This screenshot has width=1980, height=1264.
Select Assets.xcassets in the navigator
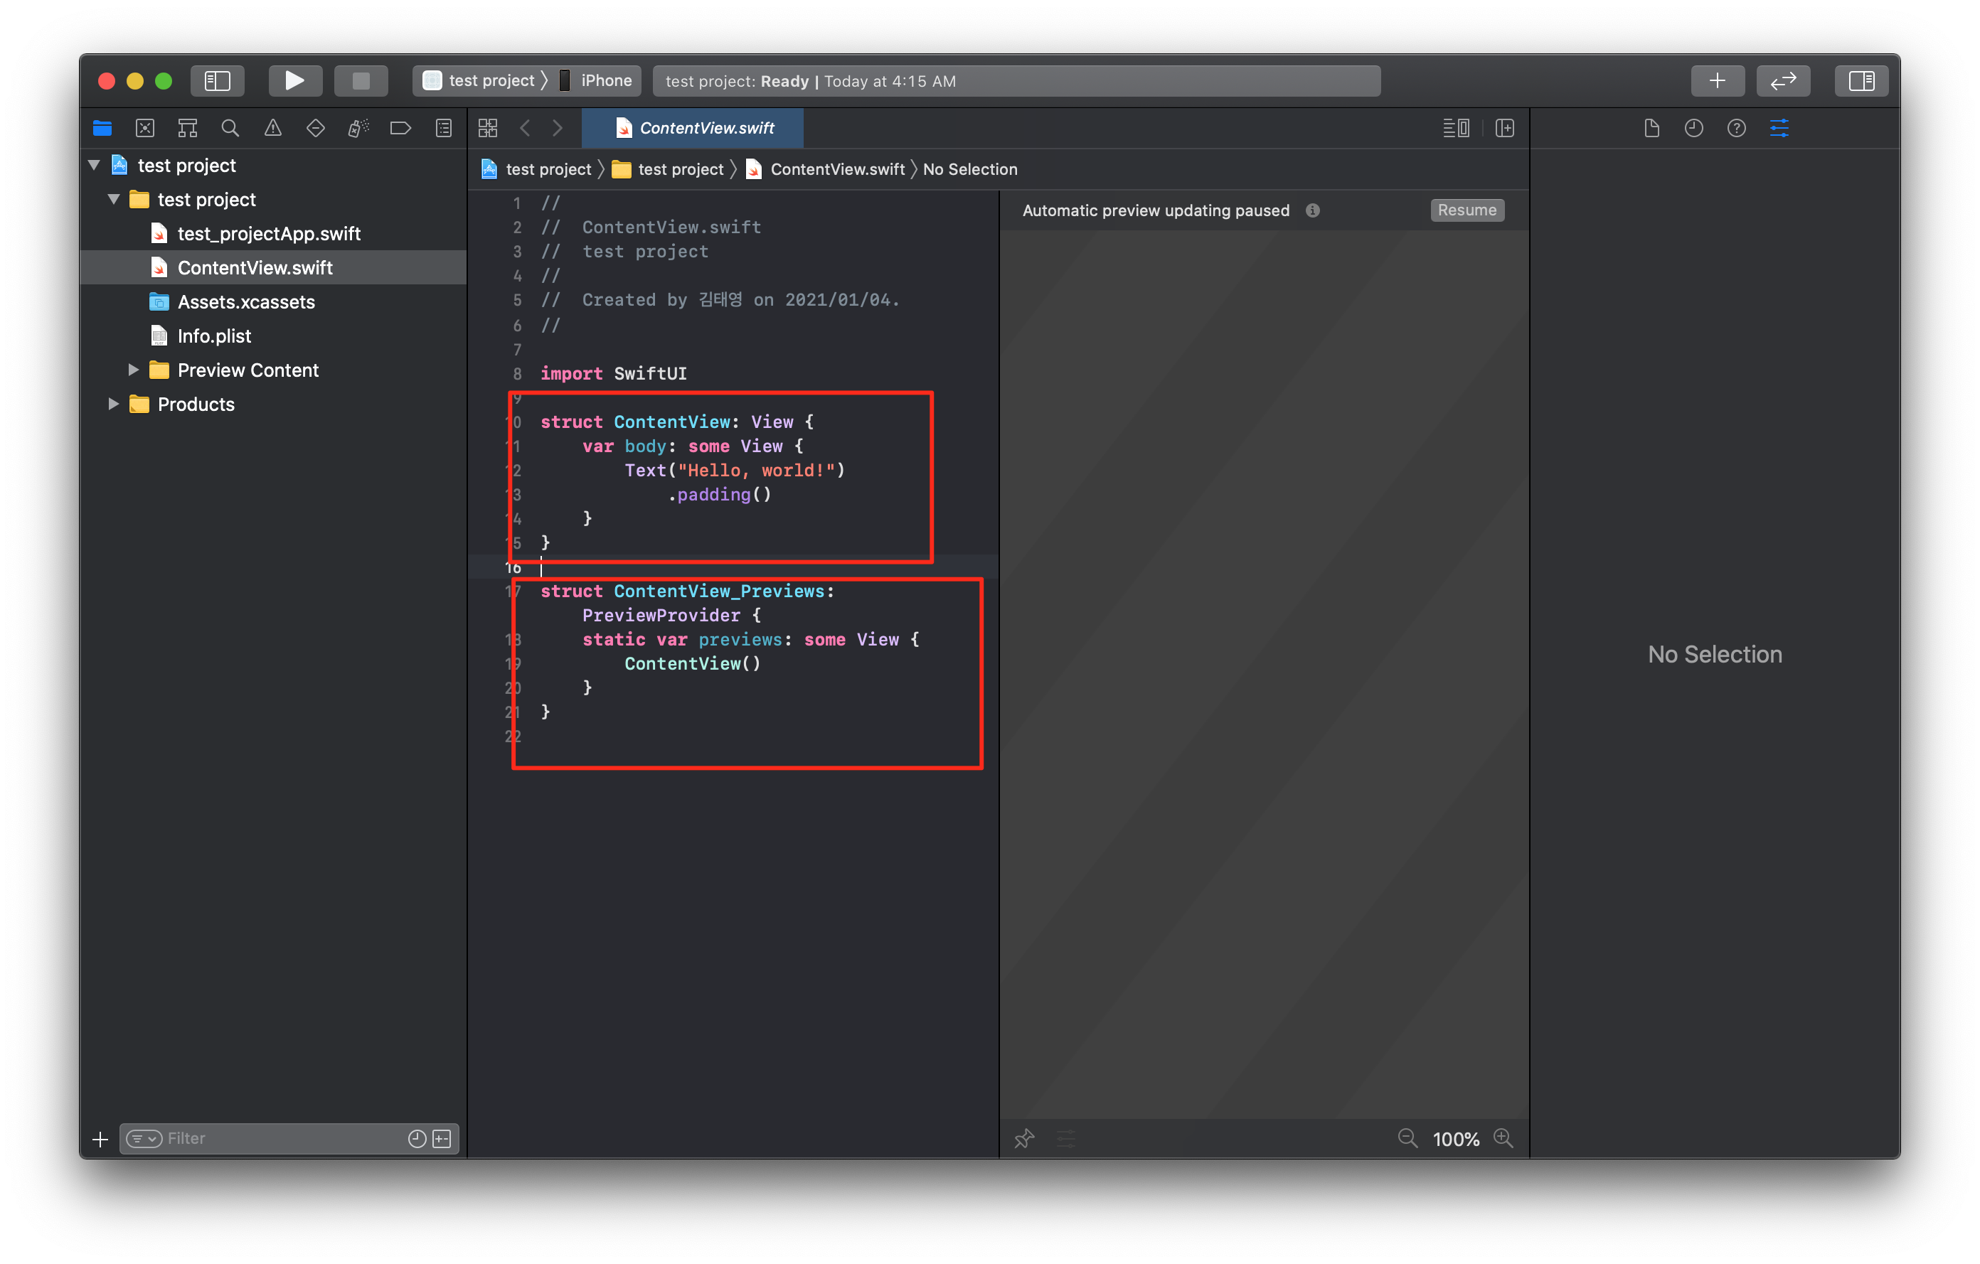tap(246, 301)
